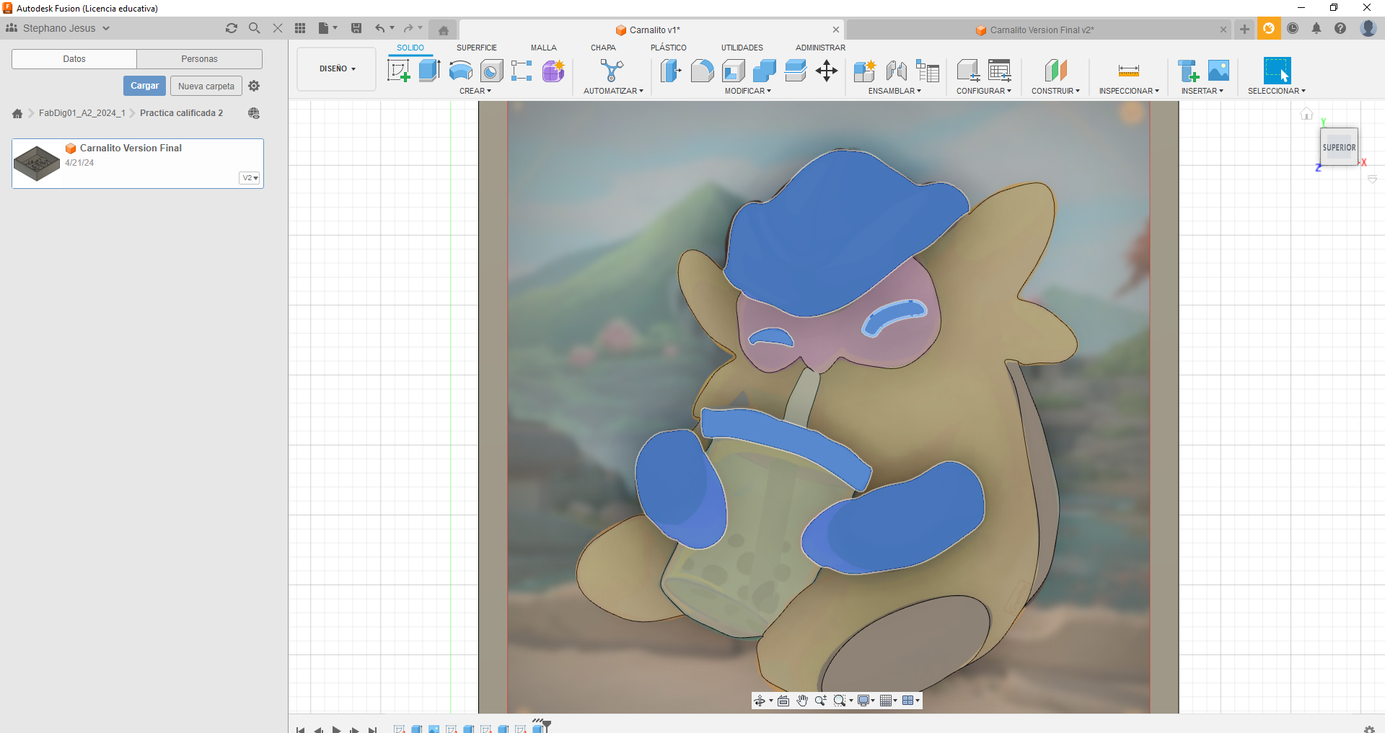The image size is (1385, 733).
Task: Select the Offset Plane construct tool
Action: point(1056,71)
